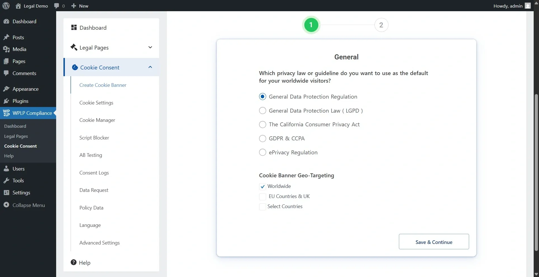Open Script Blocker submenu item
Viewport: 539px width, 277px height.
click(94, 138)
